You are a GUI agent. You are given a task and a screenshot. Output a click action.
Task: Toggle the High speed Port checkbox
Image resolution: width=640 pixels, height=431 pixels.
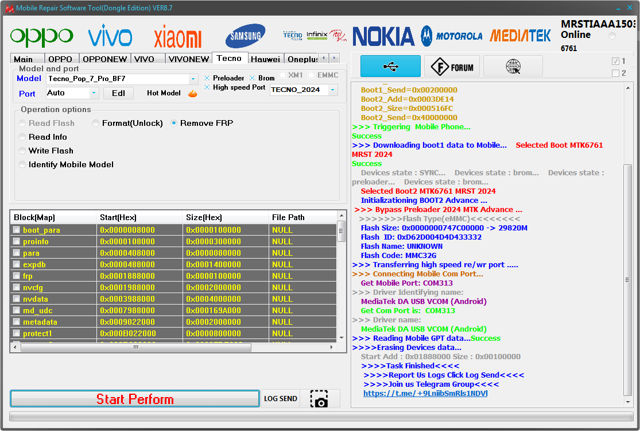pyautogui.click(x=207, y=87)
